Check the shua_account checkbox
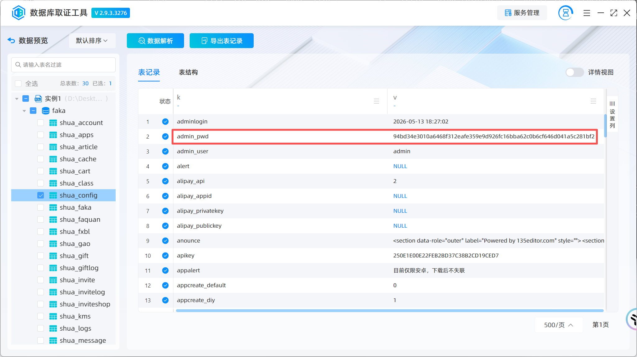This screenshot has height=357, width=637. [40, 123]
